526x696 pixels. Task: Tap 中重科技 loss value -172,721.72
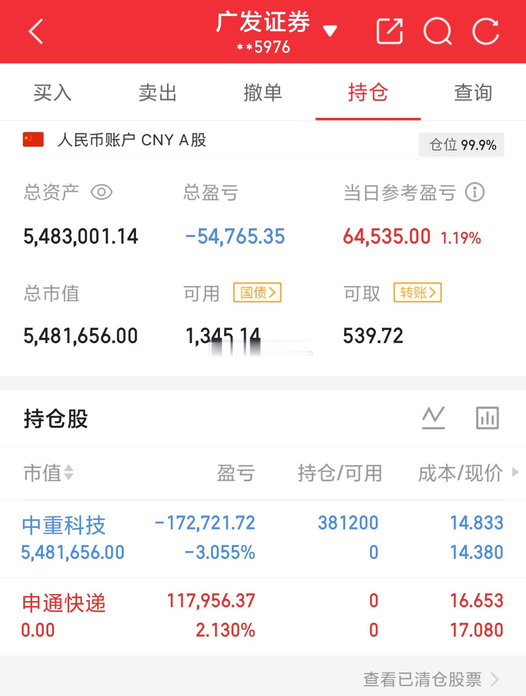click(205, 523)
